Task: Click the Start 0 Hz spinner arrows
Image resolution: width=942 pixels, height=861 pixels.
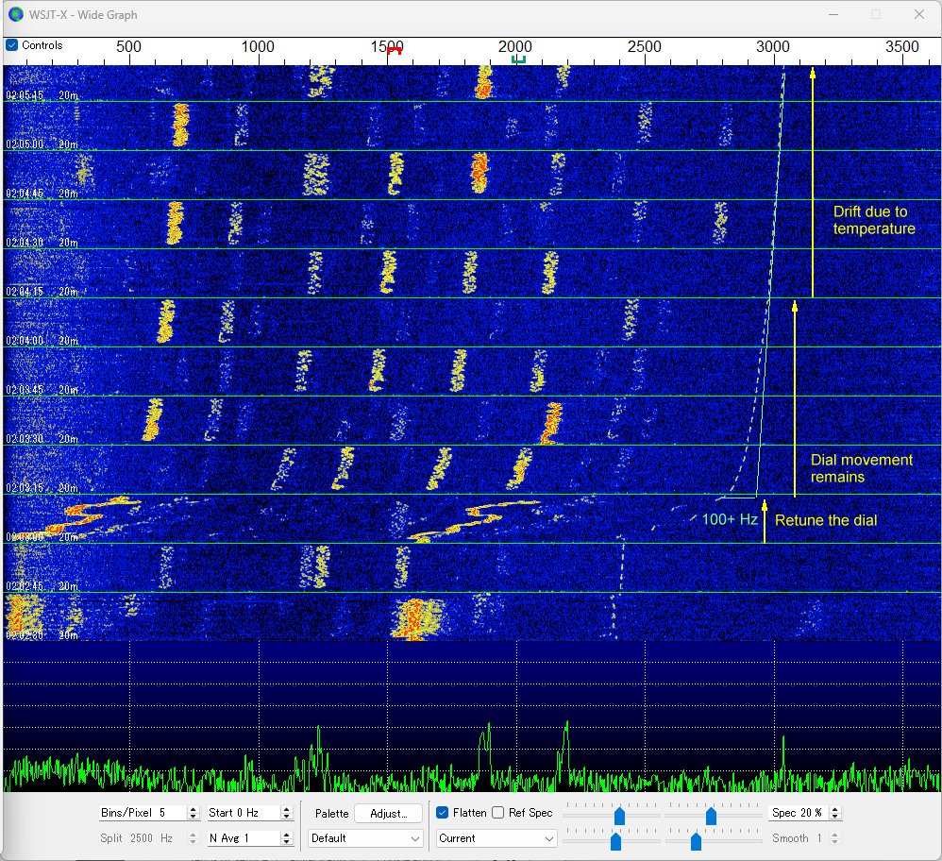Action: tap(286, 813)
